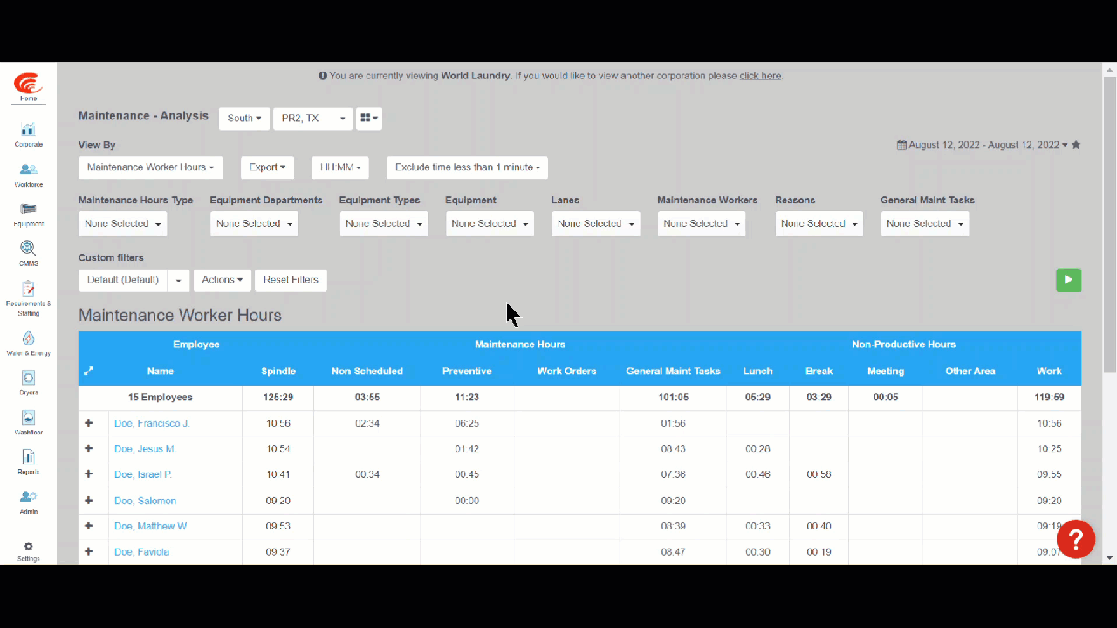Expand row for Doe, Israel P.
1117x628 pixels.
coord(88,474)
